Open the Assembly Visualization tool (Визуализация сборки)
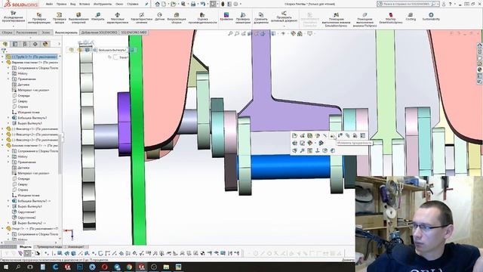This screenshot has height=272, width=483. (177, 18)
